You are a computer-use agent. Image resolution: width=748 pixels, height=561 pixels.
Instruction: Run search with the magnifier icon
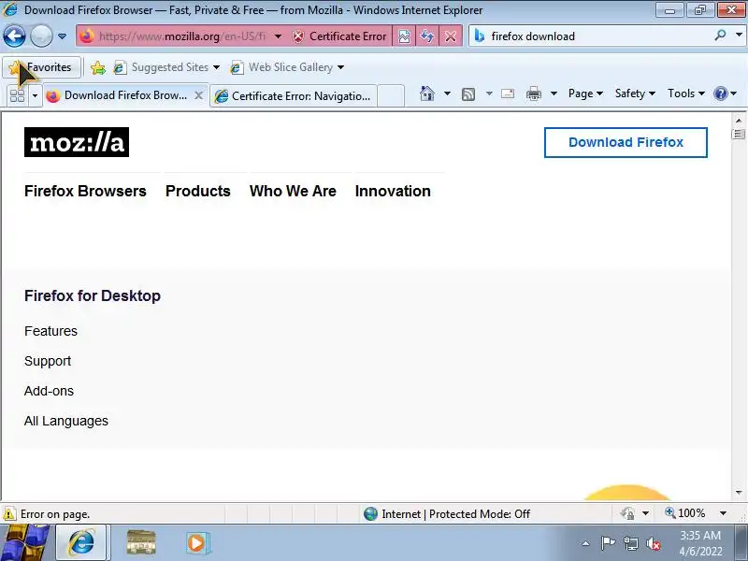pyautogui.click(x=721, y=36)
